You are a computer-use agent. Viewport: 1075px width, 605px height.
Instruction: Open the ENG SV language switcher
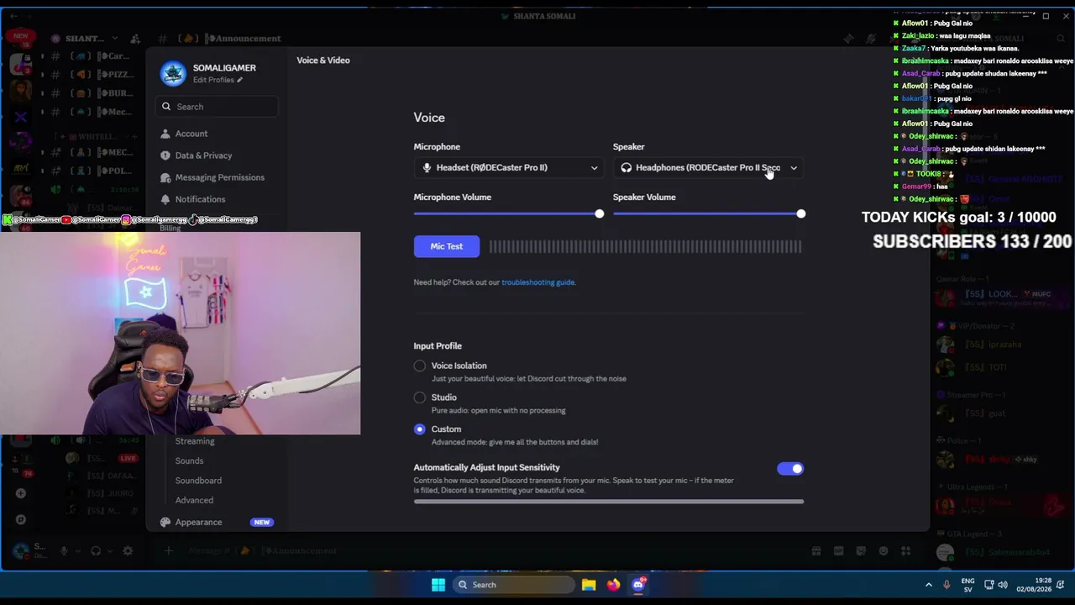(x=967, y=585)
